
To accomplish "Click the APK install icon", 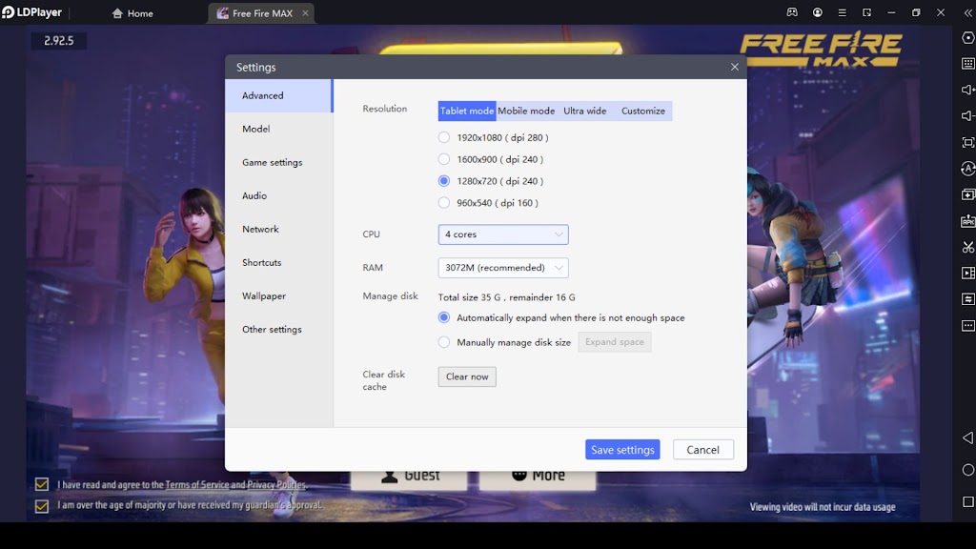I will 968,221.
